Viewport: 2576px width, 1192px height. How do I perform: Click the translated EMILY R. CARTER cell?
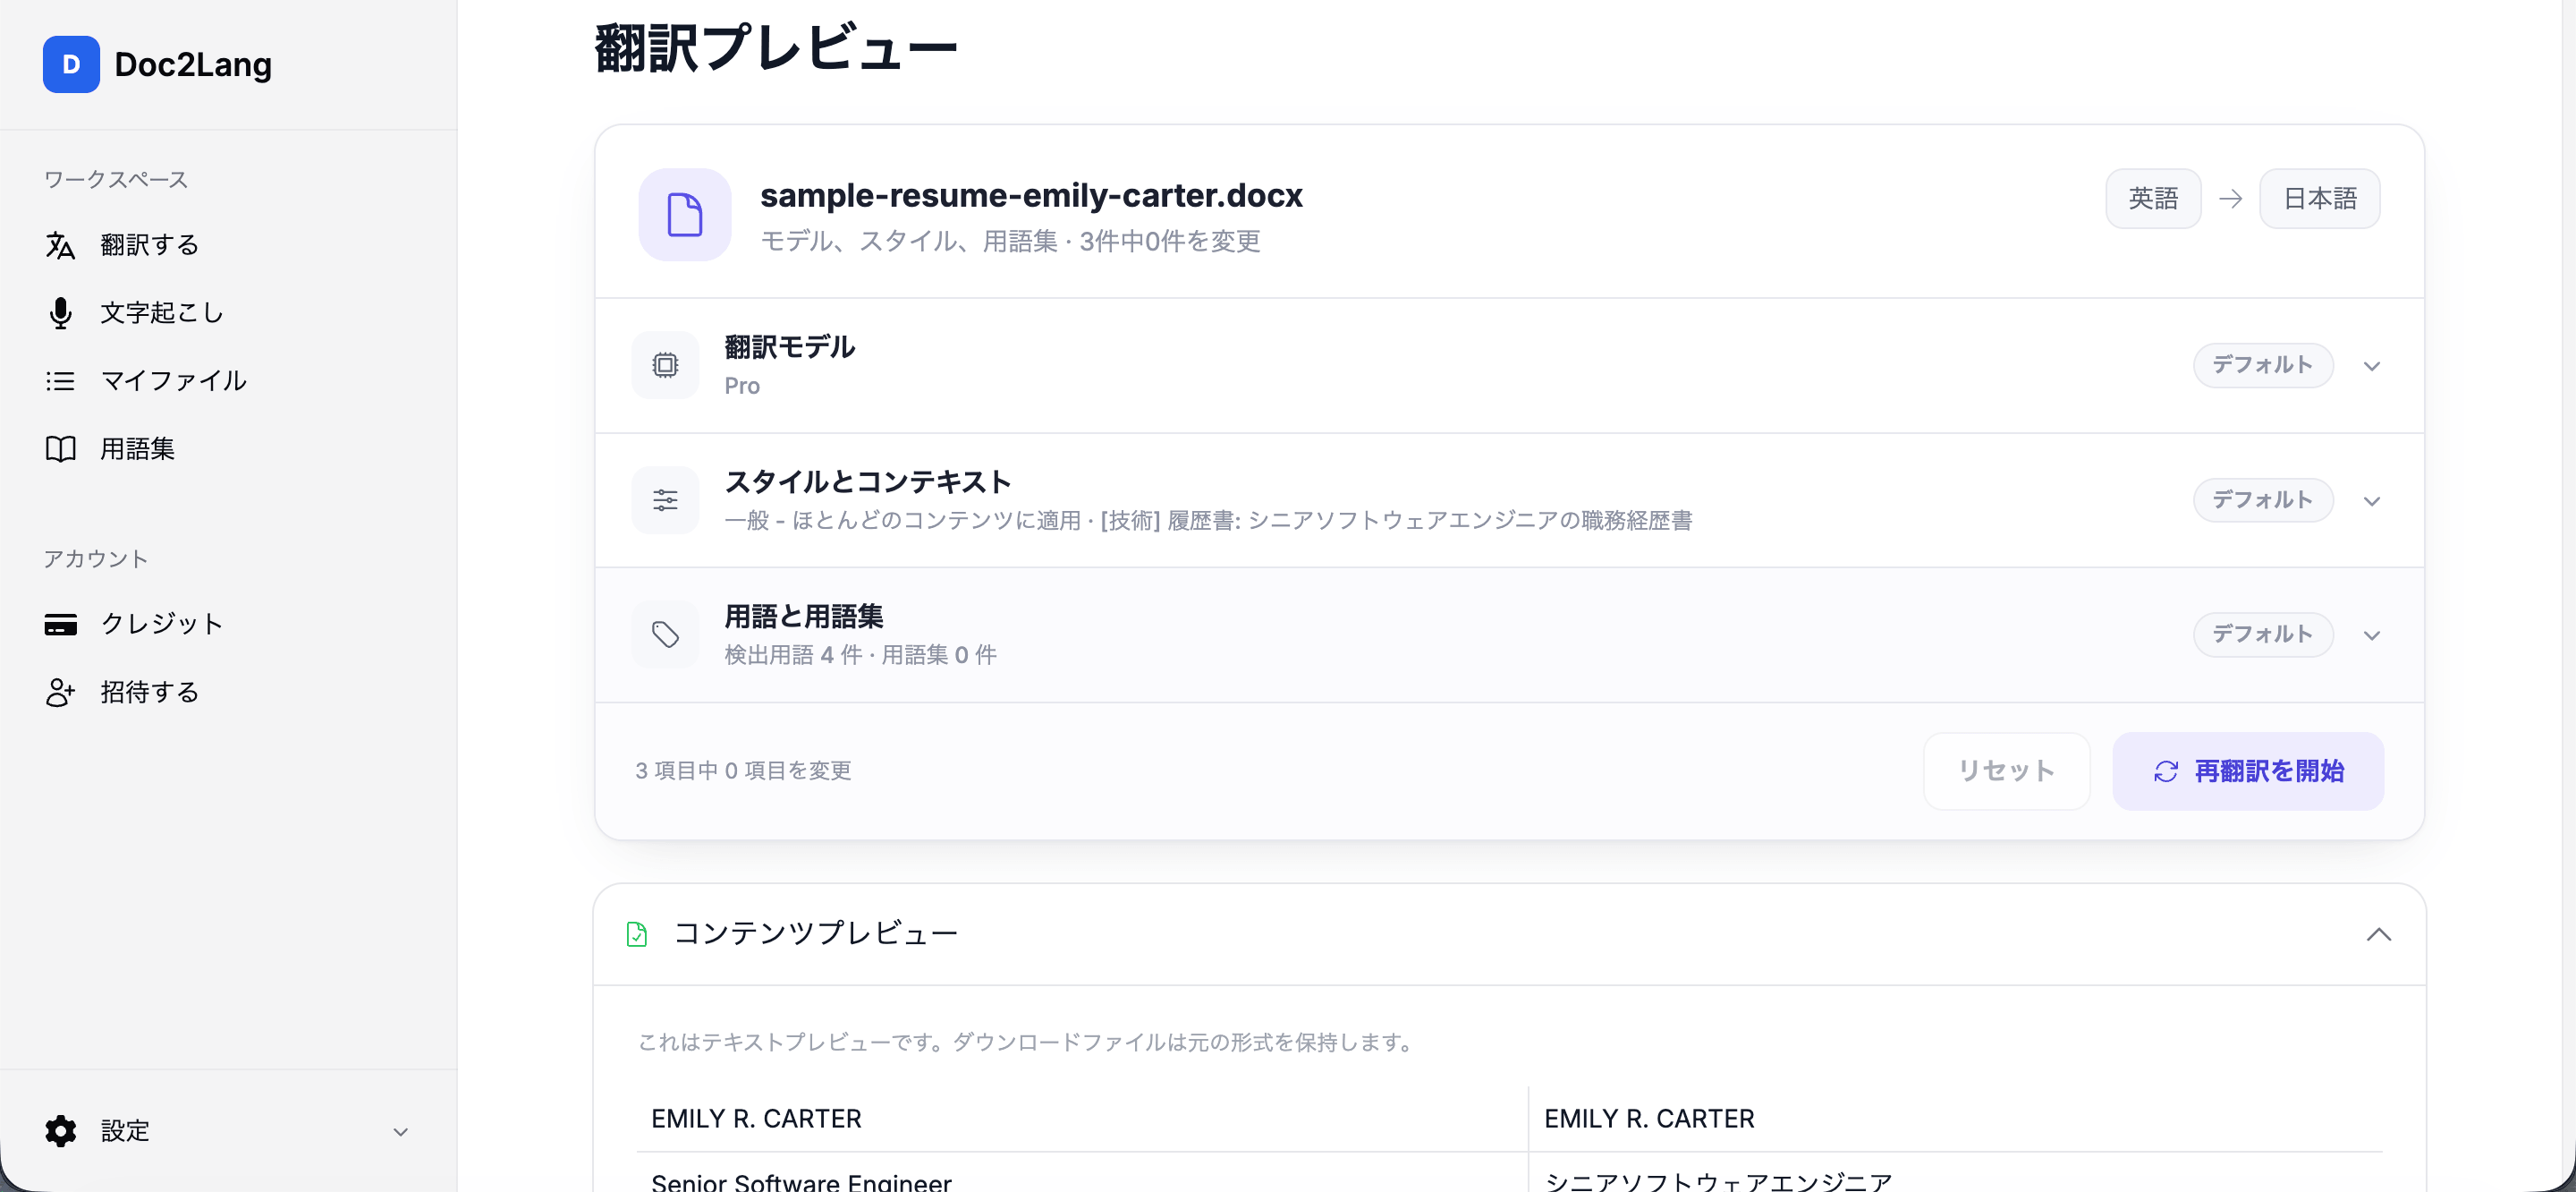point(1956,1119)
